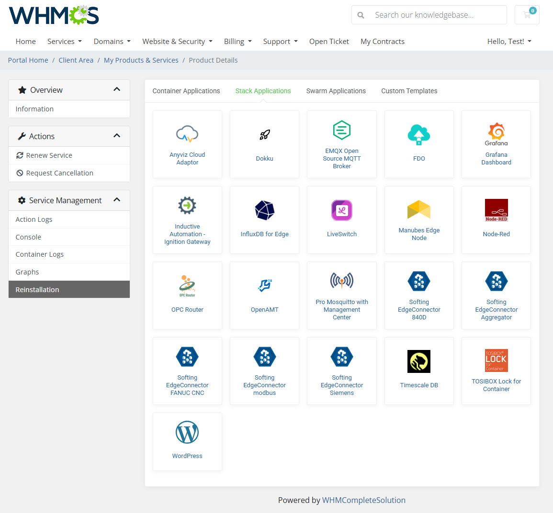Click the Node-Red application icon
Viewport: 553px width, 513px height.
(x=496, y=210)
